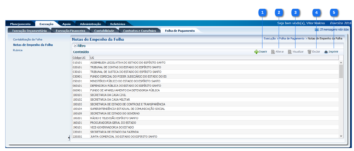
Task: Sort by the Código UG column header
Action: pos(79,58)
